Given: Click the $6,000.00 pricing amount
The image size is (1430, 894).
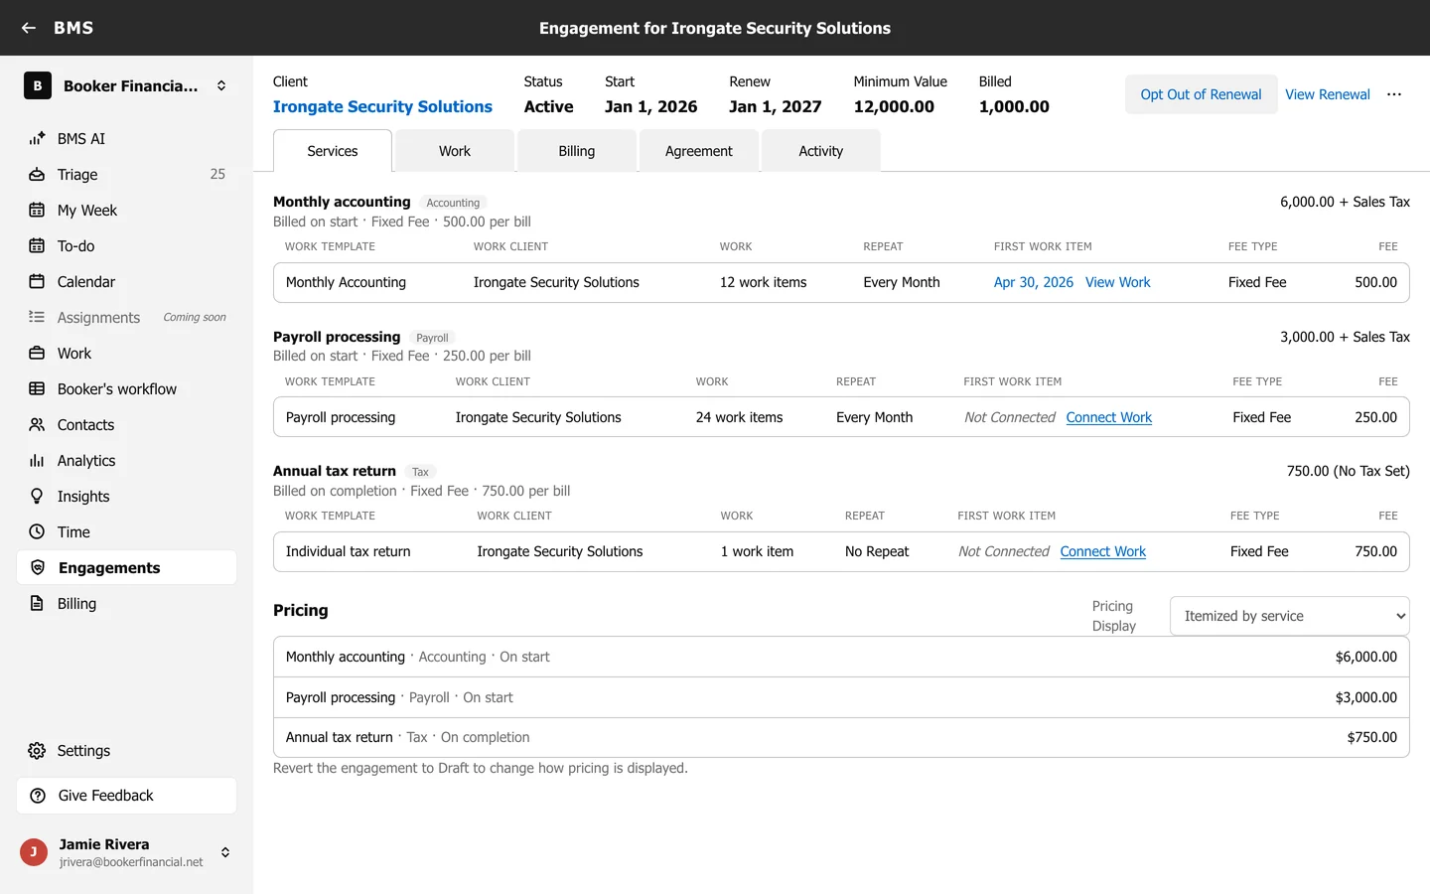Looking at the screenshot, I should click(x=1366, y=657).
